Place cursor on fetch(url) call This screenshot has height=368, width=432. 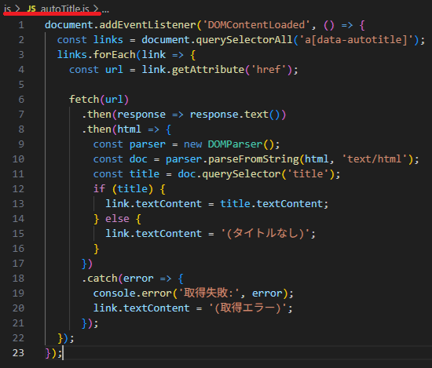coord(99,100)
